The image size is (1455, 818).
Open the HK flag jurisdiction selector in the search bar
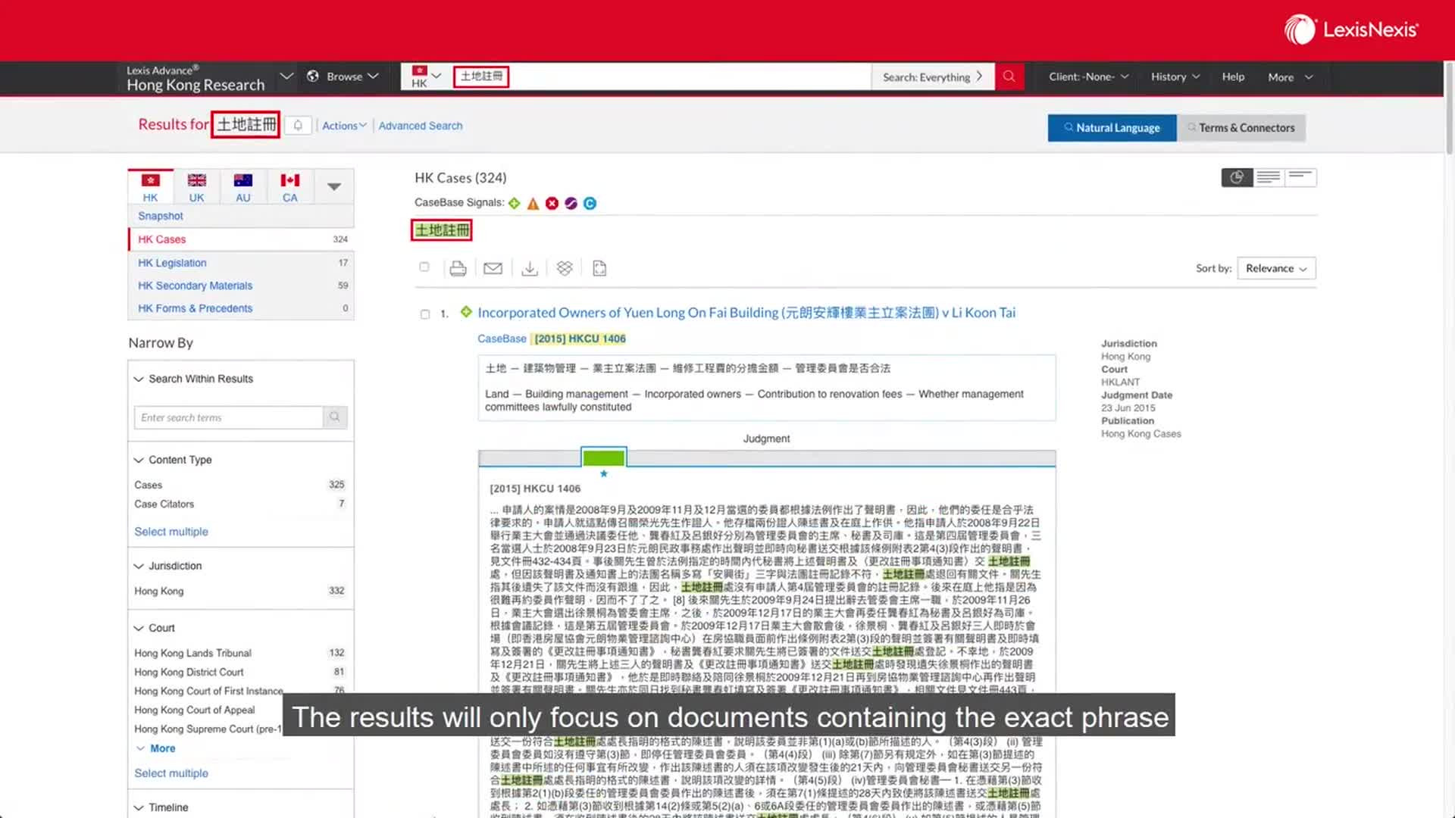coord(426,76)
